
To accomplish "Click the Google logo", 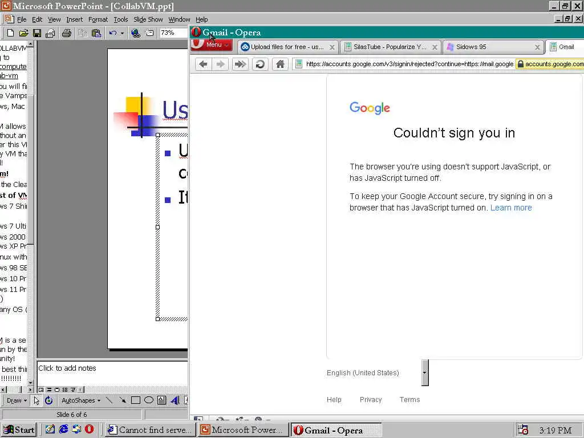I will click(x=370, y=108).
